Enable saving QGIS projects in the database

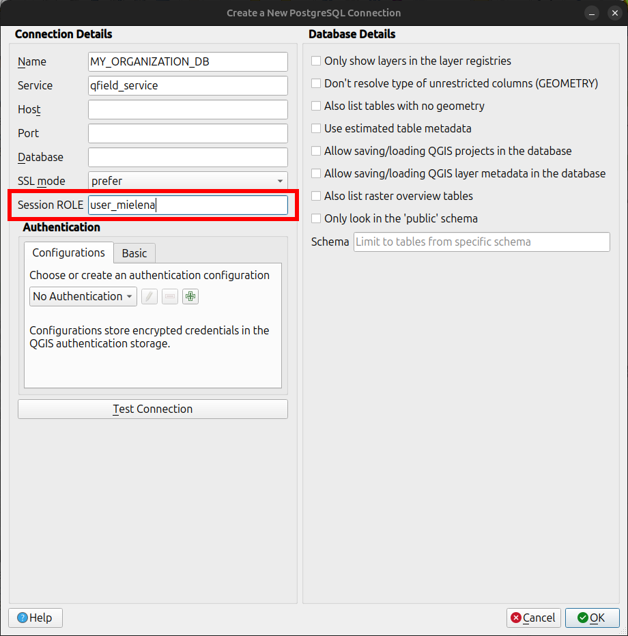coord(315,151)
